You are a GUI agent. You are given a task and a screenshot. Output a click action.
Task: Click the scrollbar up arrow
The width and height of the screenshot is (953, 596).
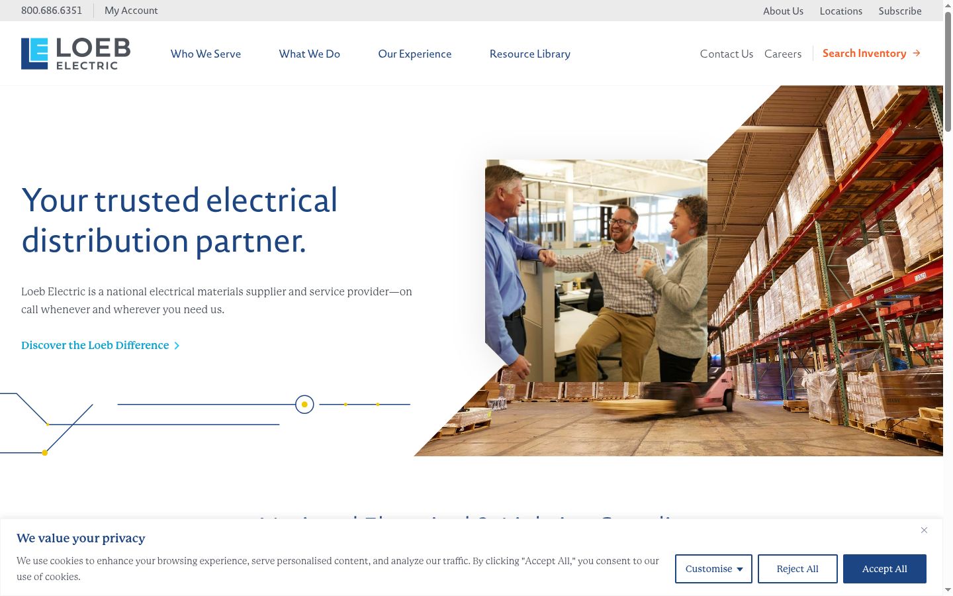pyautogui.click(x=948, y=5)
